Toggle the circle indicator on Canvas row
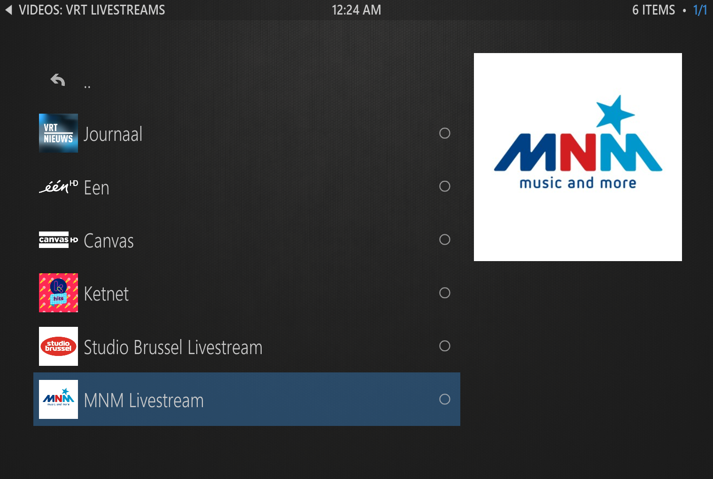The height and width of the screenshot is (479, 713). (445, 239)
